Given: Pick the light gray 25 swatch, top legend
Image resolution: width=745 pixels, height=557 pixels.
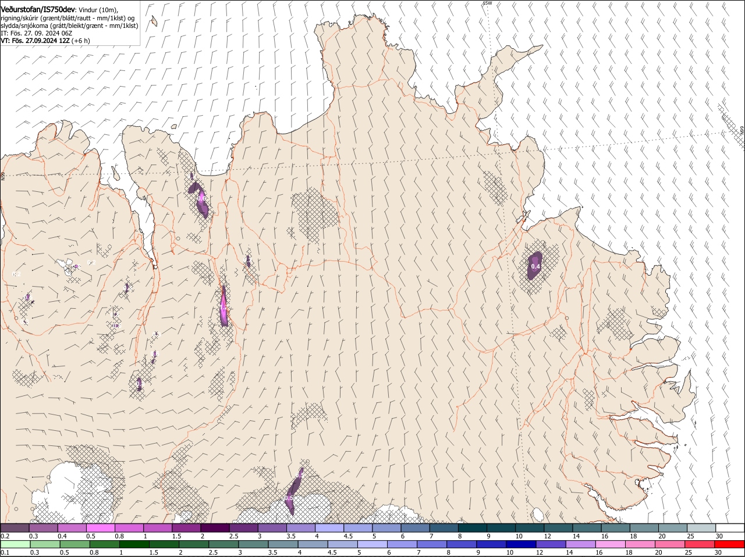Looking at the screenshot, I should (701, 527).
